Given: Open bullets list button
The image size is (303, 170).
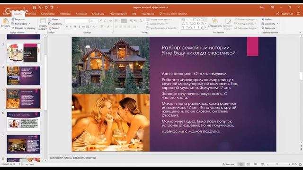Looking at the screenshot, I should pos(117,21).
